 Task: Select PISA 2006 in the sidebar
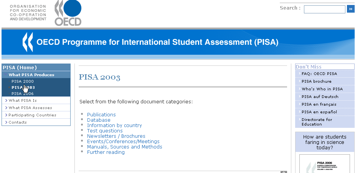[x=23, y=93]
